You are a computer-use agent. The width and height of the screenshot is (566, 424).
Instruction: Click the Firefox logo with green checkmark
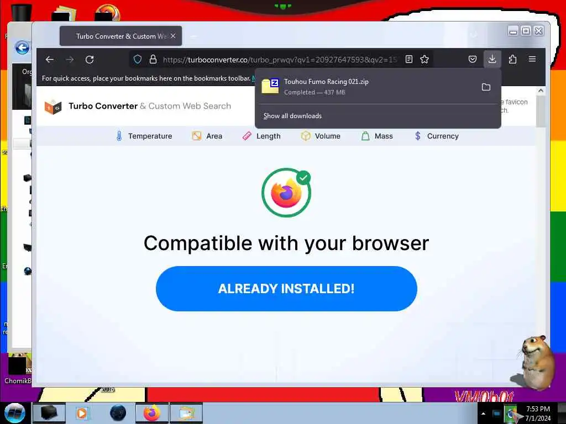point(286,193)
